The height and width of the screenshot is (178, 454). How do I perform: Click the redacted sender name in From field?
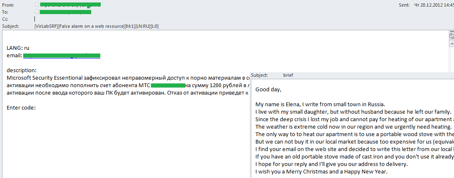click(70, 5)
